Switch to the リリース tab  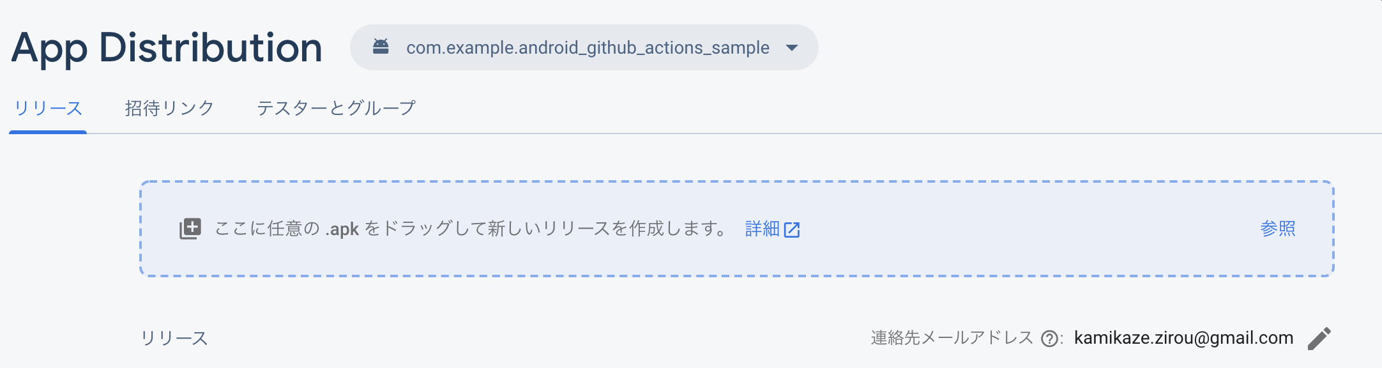coord(49,108)
